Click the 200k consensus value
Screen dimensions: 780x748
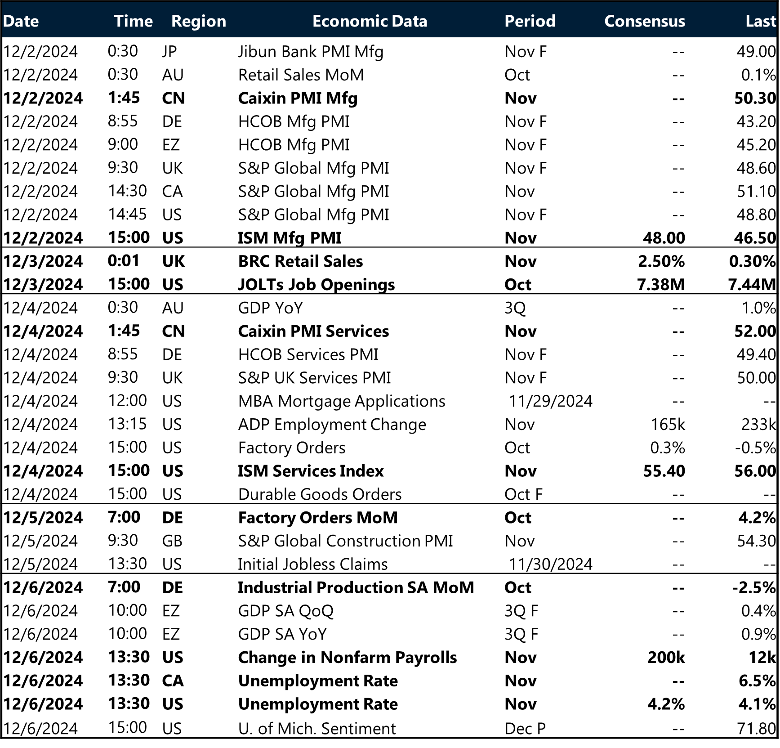pos(666,658)
